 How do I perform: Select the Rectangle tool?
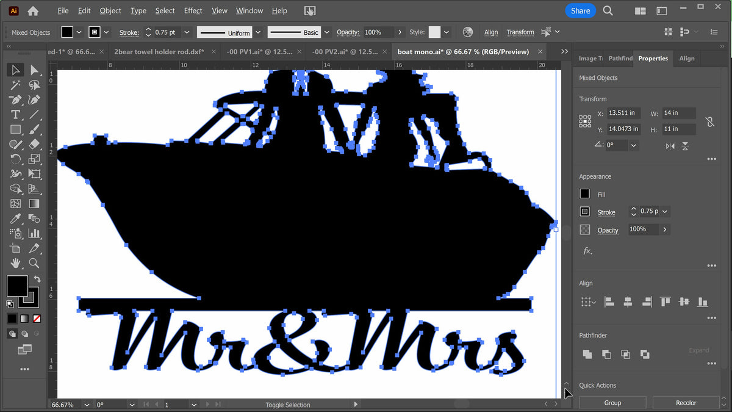(16, 129)
